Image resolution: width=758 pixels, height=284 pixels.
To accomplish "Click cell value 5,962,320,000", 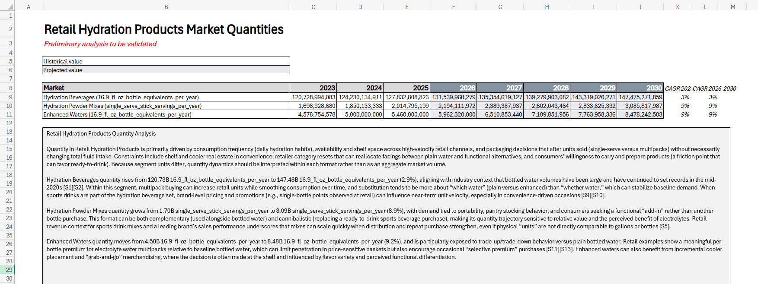I will coord(453,114).
